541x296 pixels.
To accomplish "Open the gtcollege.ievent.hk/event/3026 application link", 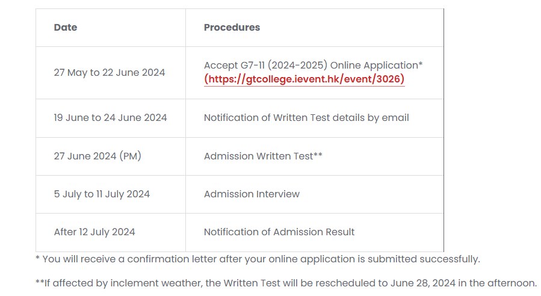I will tap(304, 79).
